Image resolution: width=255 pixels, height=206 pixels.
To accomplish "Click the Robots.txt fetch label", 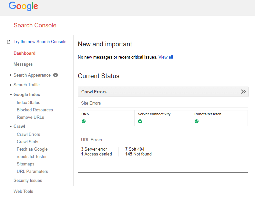I will [208, 114].
